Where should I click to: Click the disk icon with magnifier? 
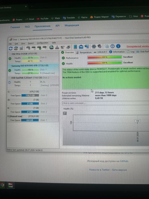point(45,47)
